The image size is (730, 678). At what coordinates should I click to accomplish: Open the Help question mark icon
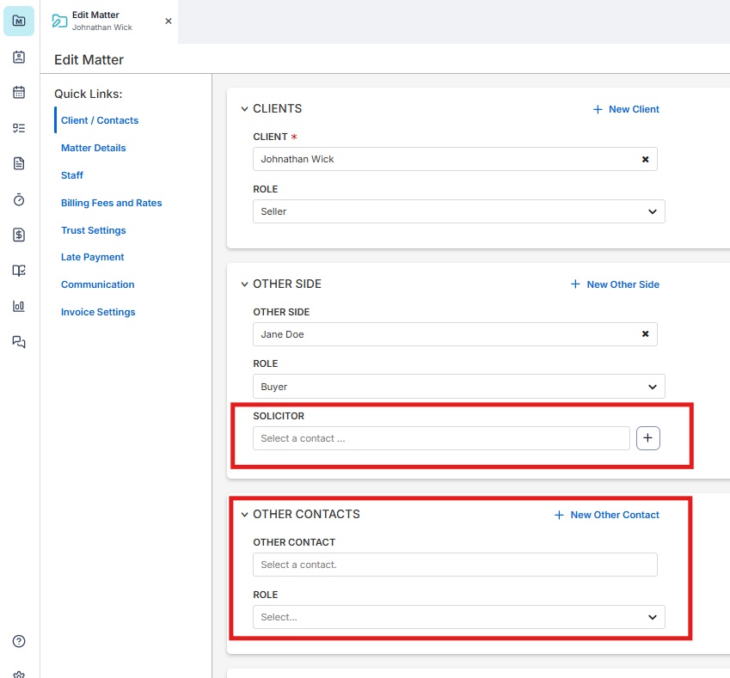pos(19,641)
